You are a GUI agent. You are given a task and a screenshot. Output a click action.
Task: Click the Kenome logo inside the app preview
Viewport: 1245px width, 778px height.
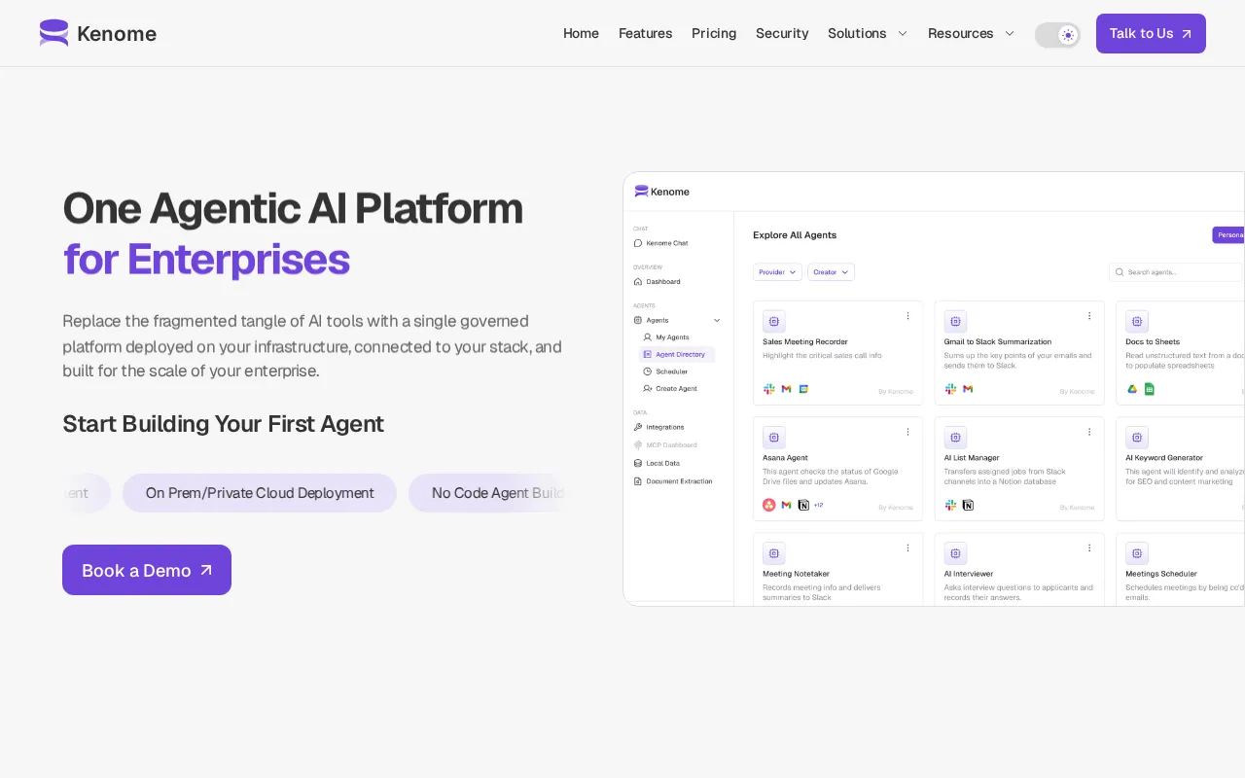(x=662, y=192)
